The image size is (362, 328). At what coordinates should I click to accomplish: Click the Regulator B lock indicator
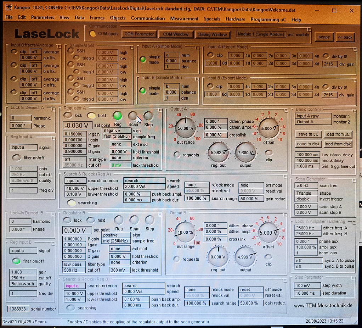click(67, 220)
